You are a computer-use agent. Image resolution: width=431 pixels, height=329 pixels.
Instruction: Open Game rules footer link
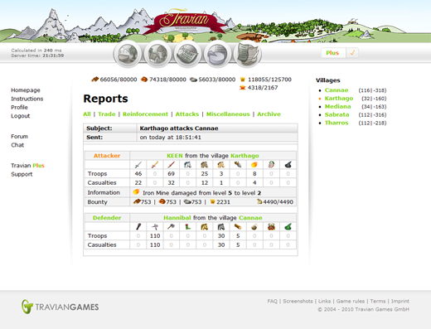click(351, 301)
